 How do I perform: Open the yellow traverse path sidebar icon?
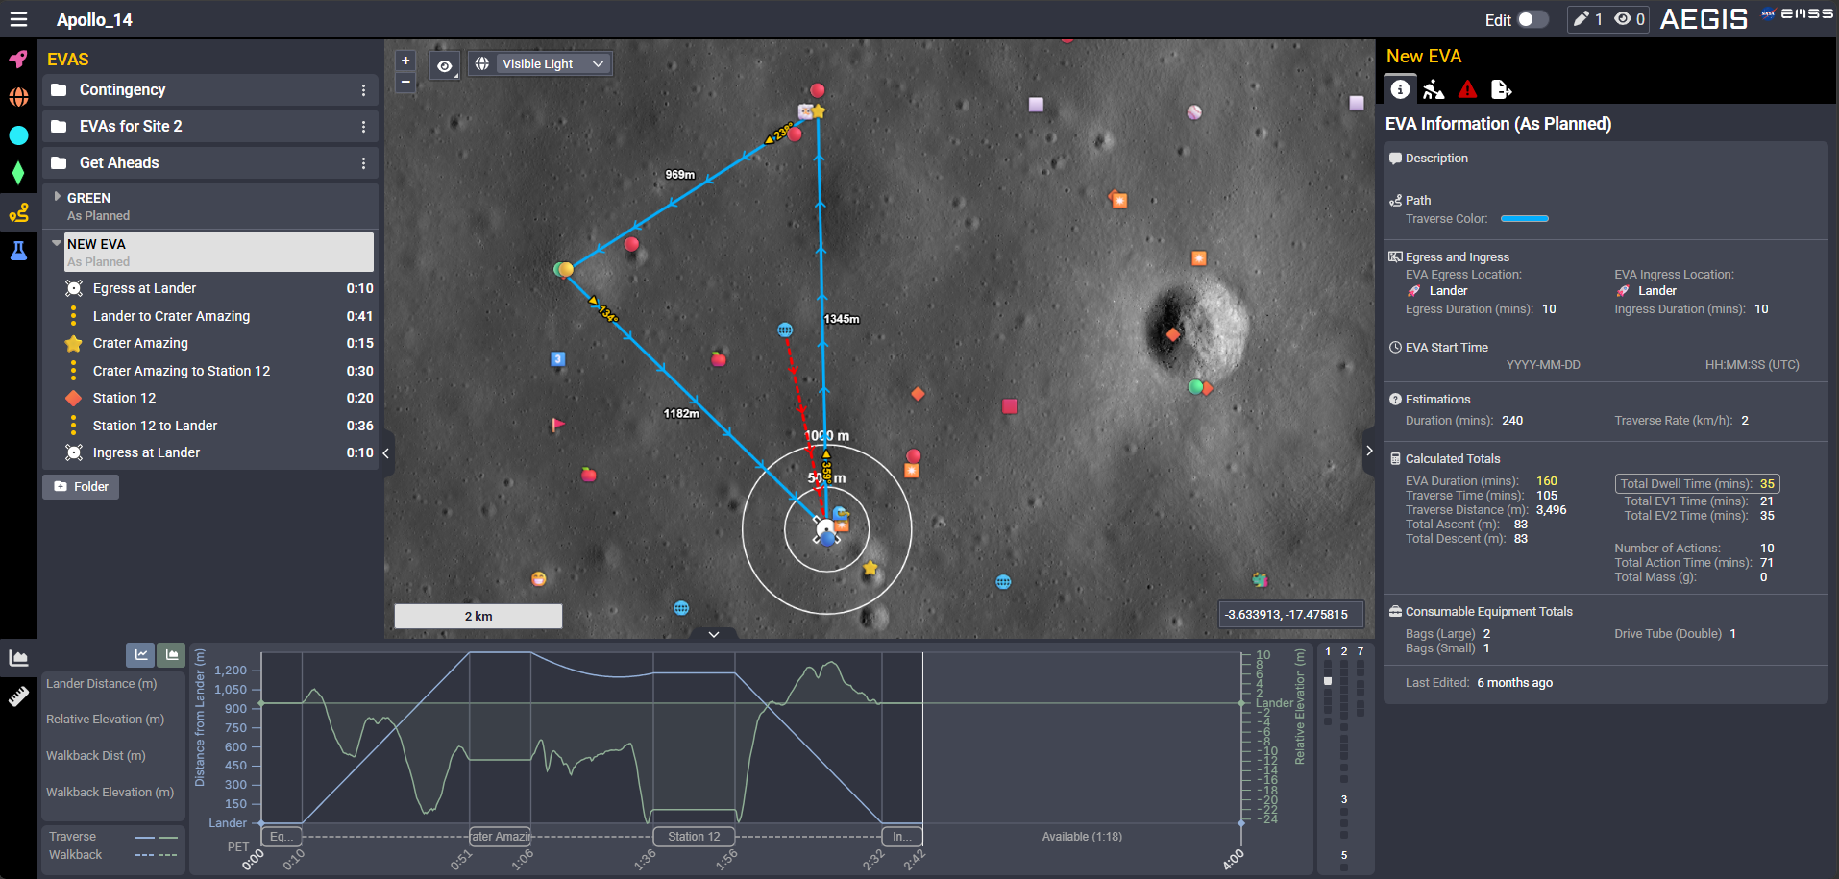point(18,212)
